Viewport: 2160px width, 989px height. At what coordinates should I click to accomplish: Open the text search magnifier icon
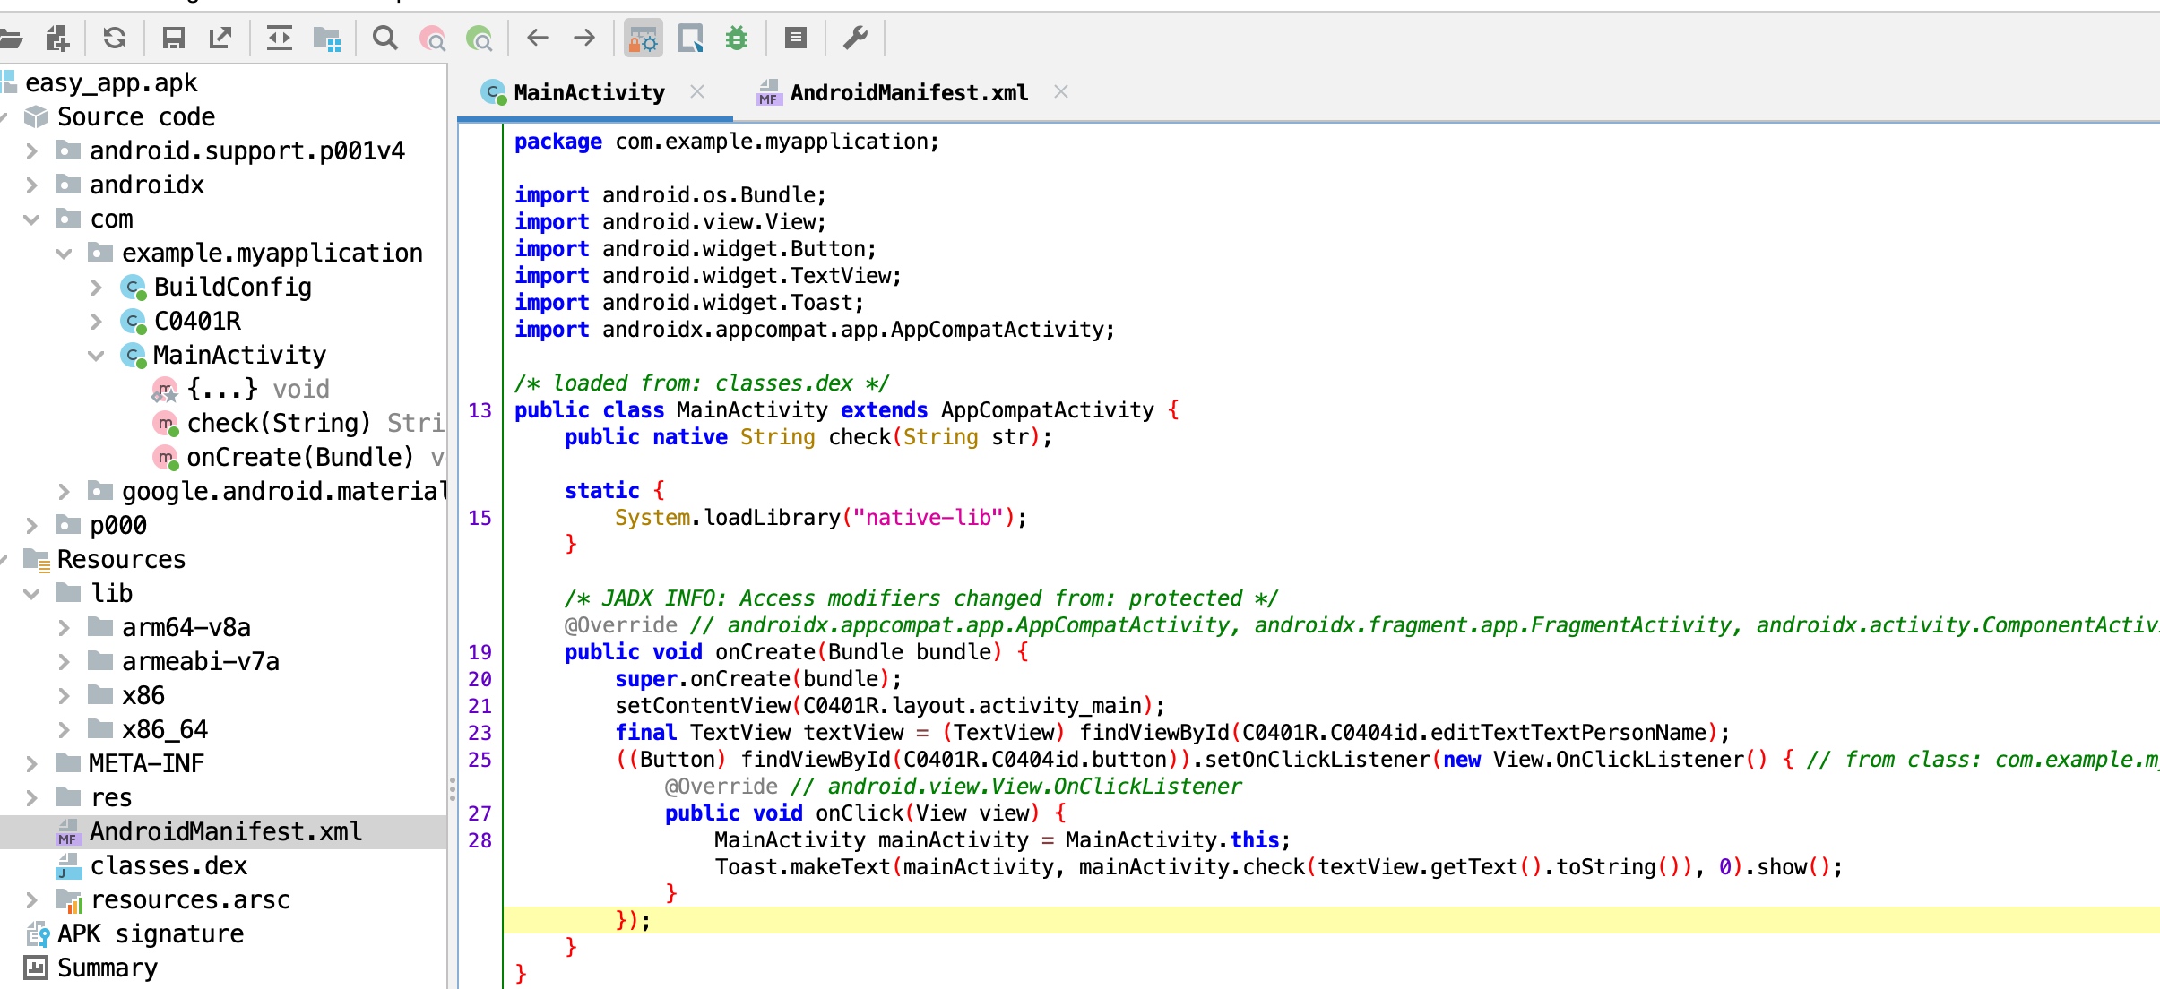click(x=384, y=38)
